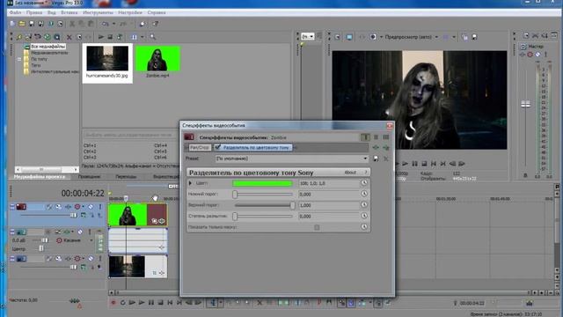Screen dimensions: 563x317
Task: Open the editing tool dropdown arrow in timeline toolbar
Action: coord(221,303)
